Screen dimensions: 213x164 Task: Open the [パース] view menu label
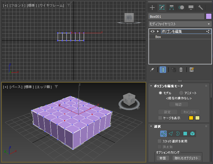tap(16, 87)
